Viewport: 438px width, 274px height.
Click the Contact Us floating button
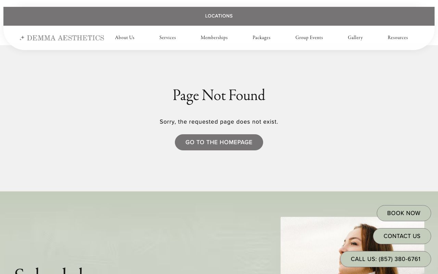click(402, 236)
